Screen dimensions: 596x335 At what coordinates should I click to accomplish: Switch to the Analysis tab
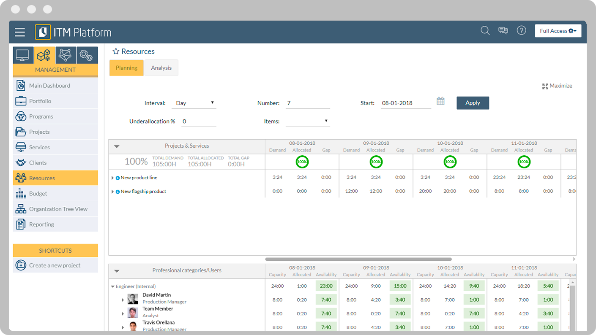click(x=161, y=68)
